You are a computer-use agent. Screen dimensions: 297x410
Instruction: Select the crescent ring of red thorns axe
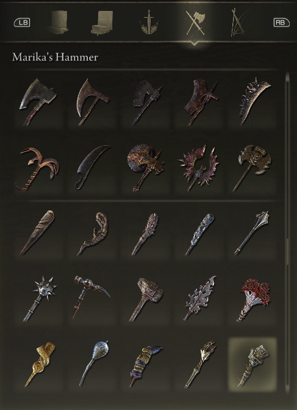199,167
